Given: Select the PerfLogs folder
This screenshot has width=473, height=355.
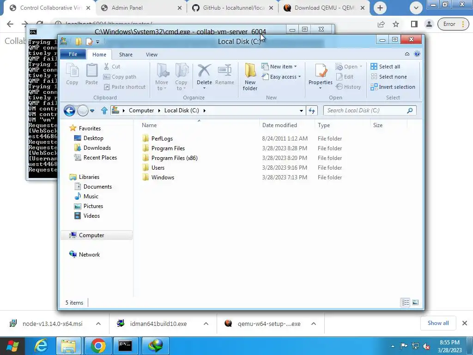Looking at the screenshot, I should click(x=162, y=139).
